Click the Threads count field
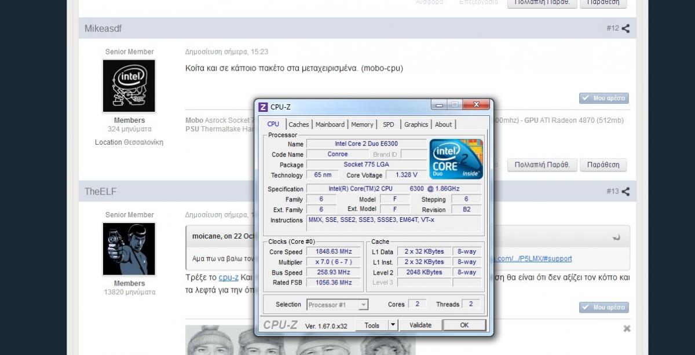 (x=471, y=304)
